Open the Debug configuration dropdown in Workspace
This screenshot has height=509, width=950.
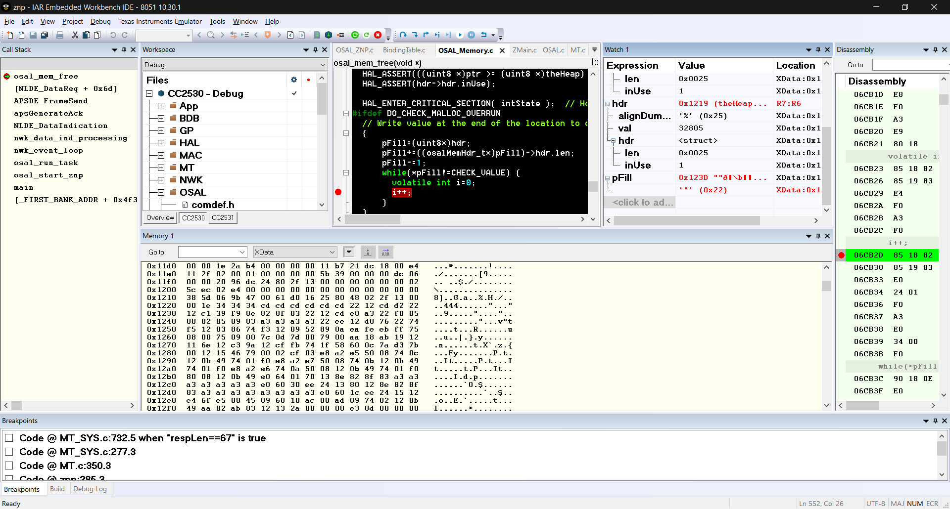point(235,65)
